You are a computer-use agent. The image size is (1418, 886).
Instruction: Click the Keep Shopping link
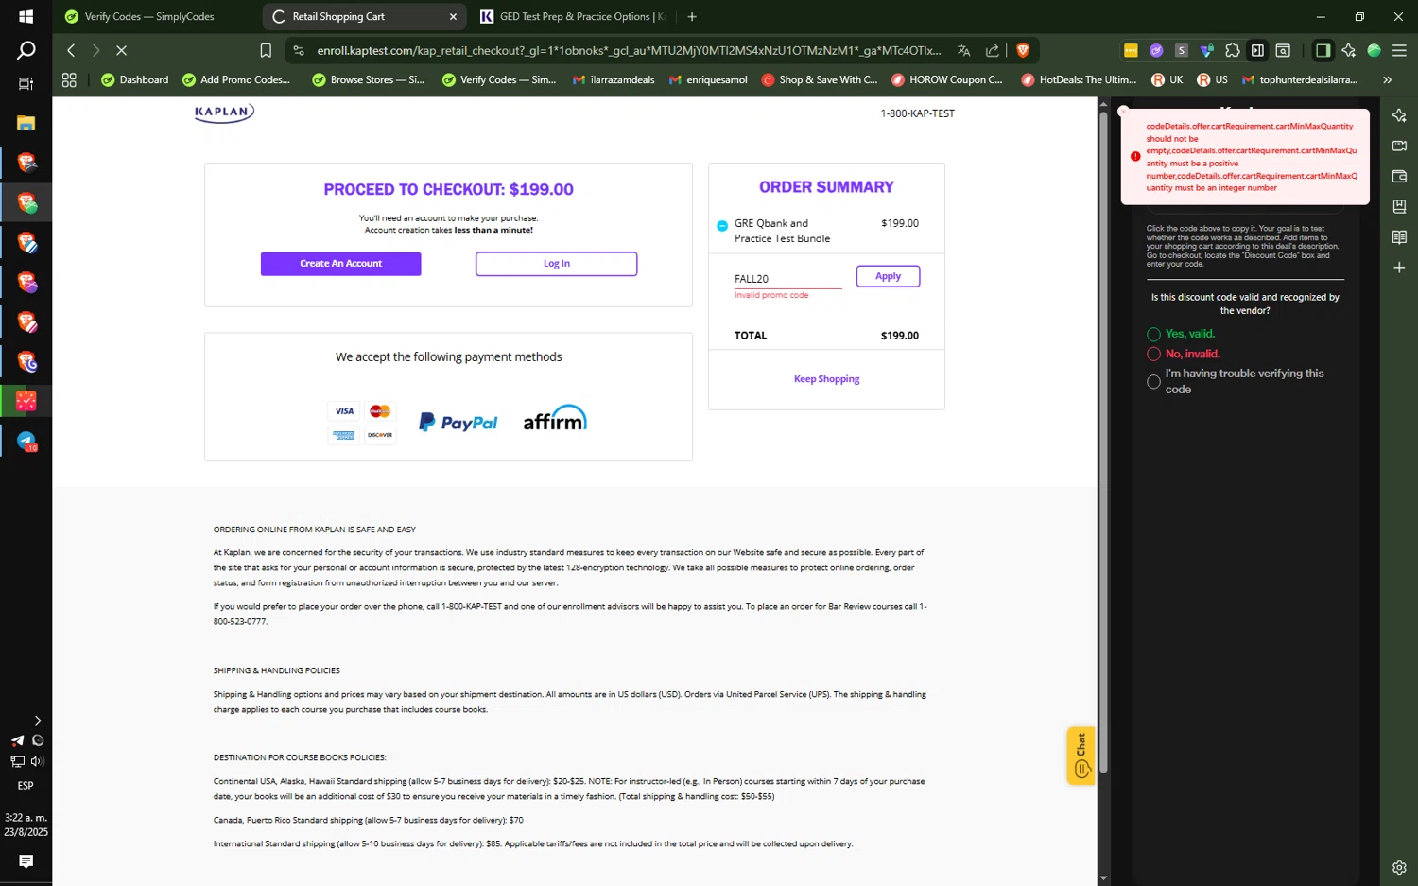826,379
